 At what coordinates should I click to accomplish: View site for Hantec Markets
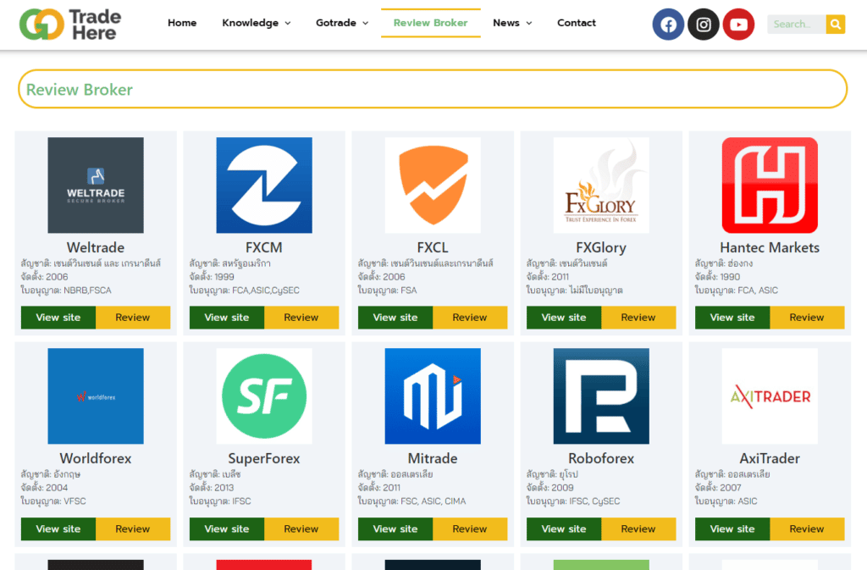(732, 318)
